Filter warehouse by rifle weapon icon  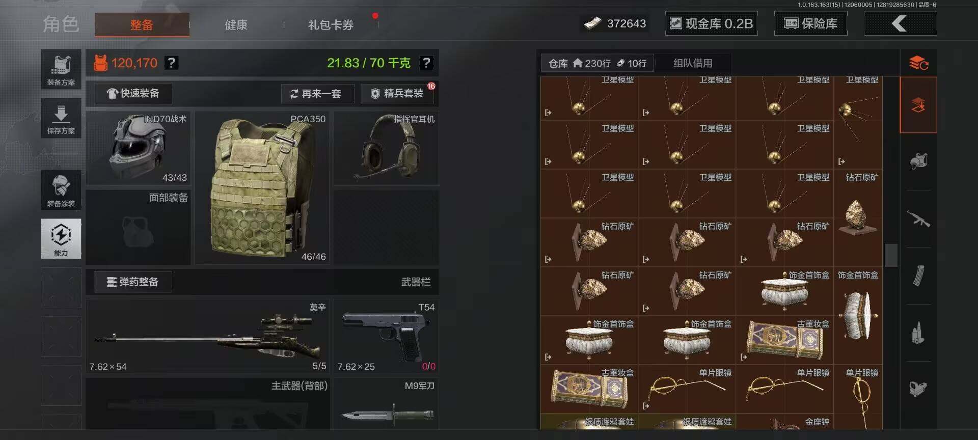(918, 219)
